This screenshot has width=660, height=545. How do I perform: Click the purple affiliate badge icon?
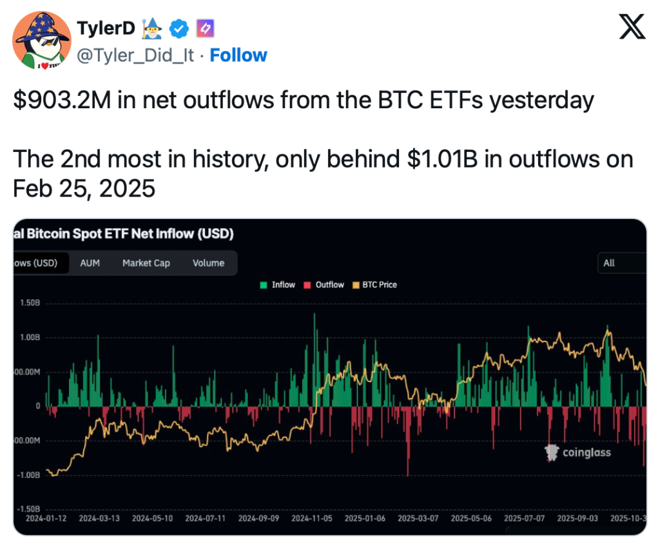[x=204, y=28]
